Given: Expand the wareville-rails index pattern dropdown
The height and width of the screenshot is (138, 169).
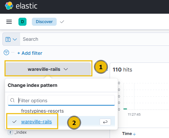Looking at the screenshot, I should pos(48,69).
